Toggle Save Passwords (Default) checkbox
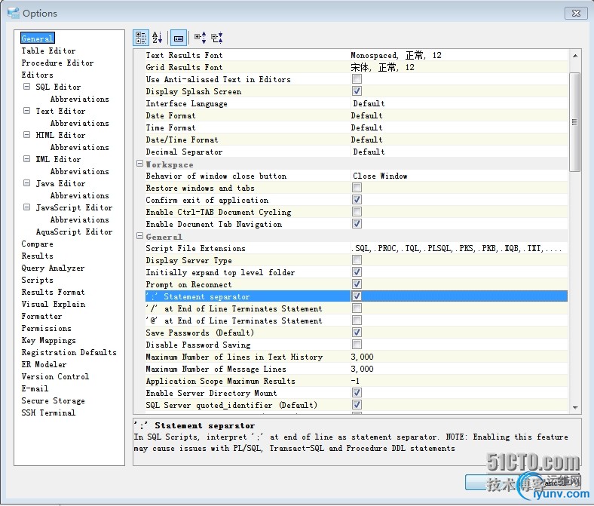Image resolution: width=594 pixels, height=506 pixels. tap(357, 333)
